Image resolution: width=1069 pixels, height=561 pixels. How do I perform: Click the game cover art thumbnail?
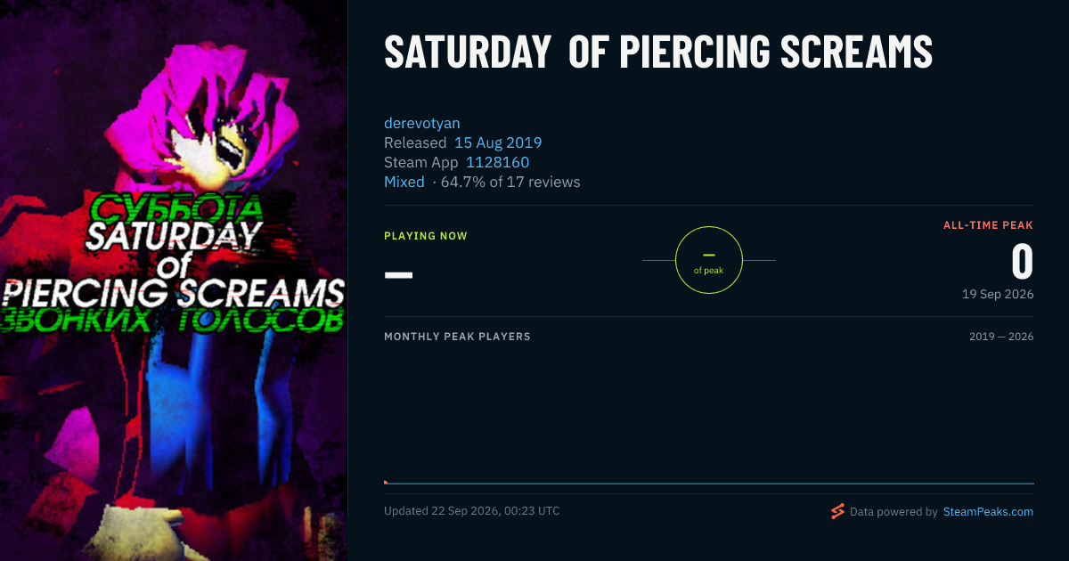point(174,280)
